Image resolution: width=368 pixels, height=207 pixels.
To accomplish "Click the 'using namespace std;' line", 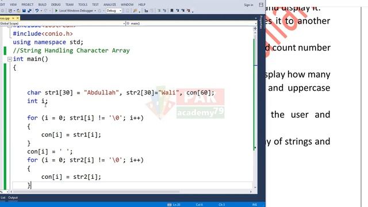I will pyautogui.click(x=48, y=42).
